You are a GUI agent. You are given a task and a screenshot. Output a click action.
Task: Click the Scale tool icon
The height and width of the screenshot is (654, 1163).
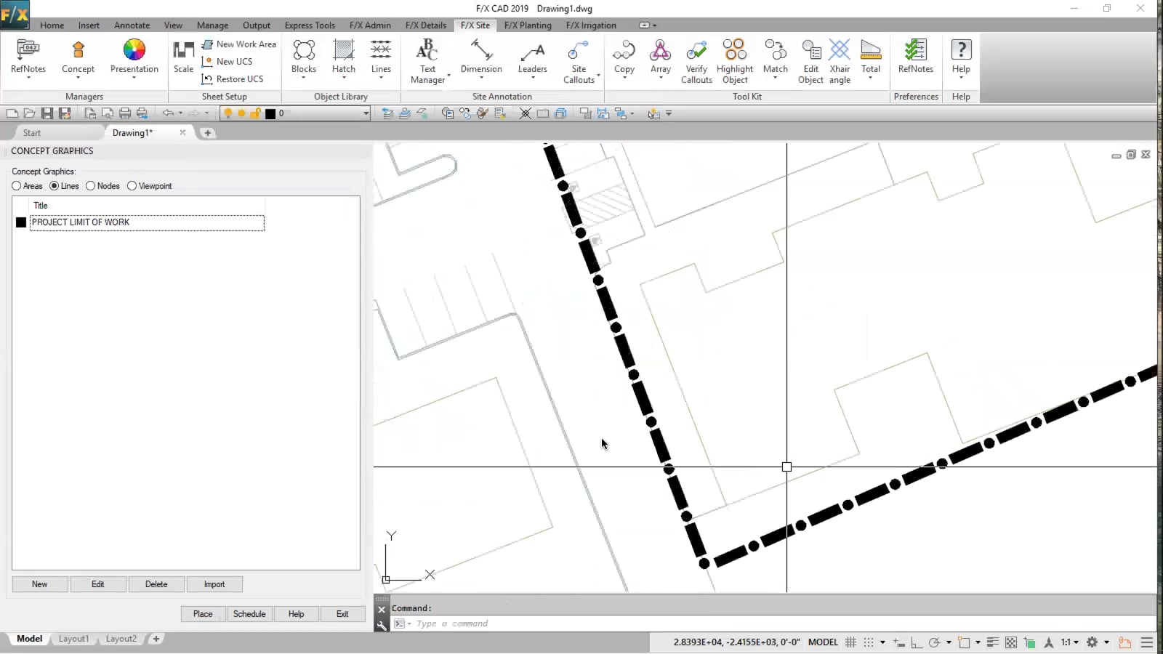(x=183, y=57)
